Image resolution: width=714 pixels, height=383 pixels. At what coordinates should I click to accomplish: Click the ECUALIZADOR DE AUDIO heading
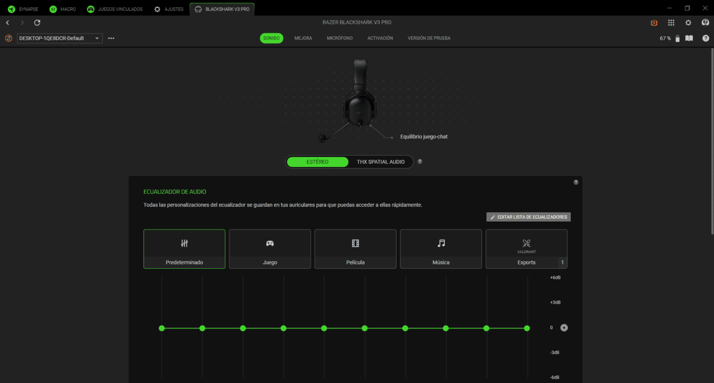pos(175,191)
